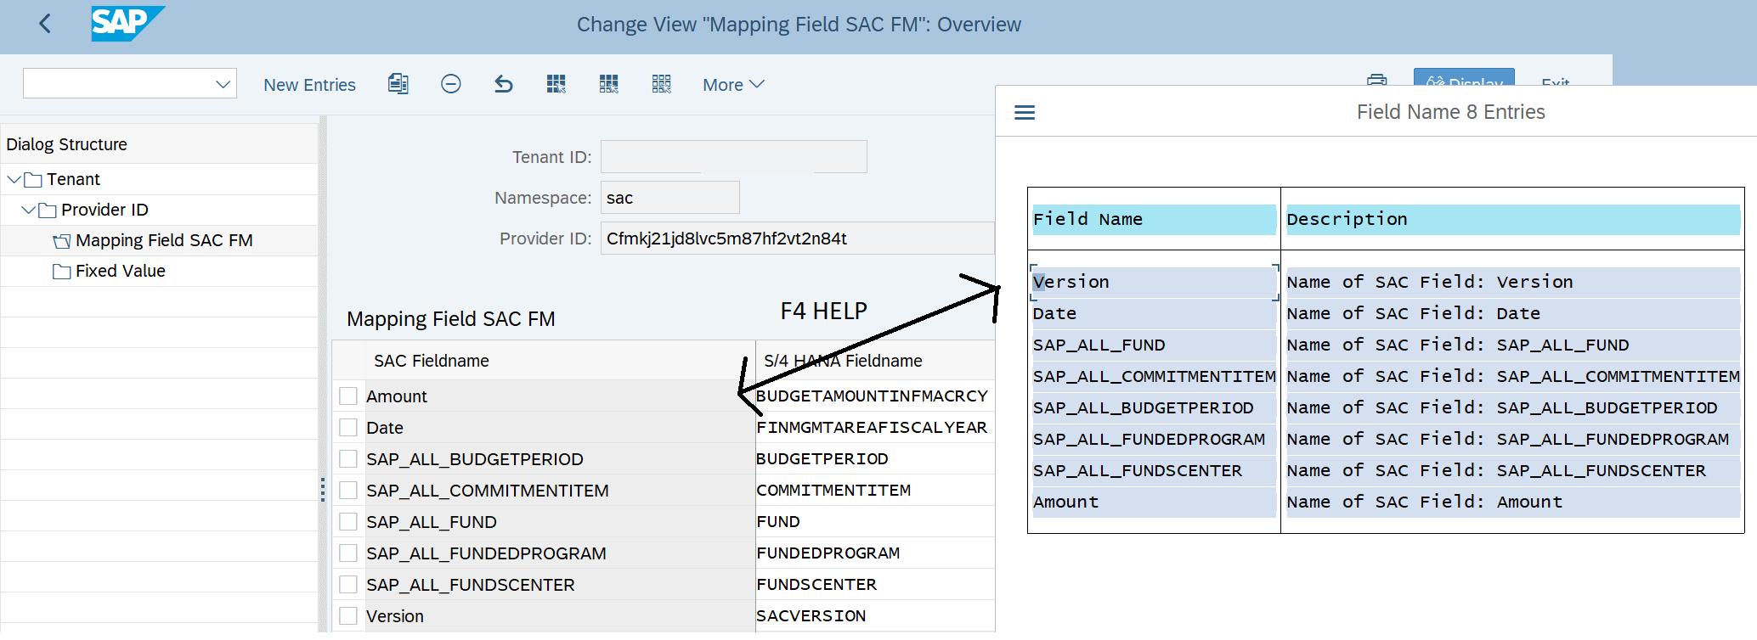Viewport: 1757px width, 640px height.
Task: Select the SAP_ALL_BUDGETPERIOD row checkbox
Action: 348,459
